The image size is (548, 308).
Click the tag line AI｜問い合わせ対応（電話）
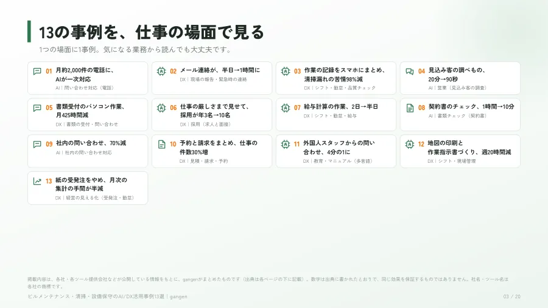85,88
